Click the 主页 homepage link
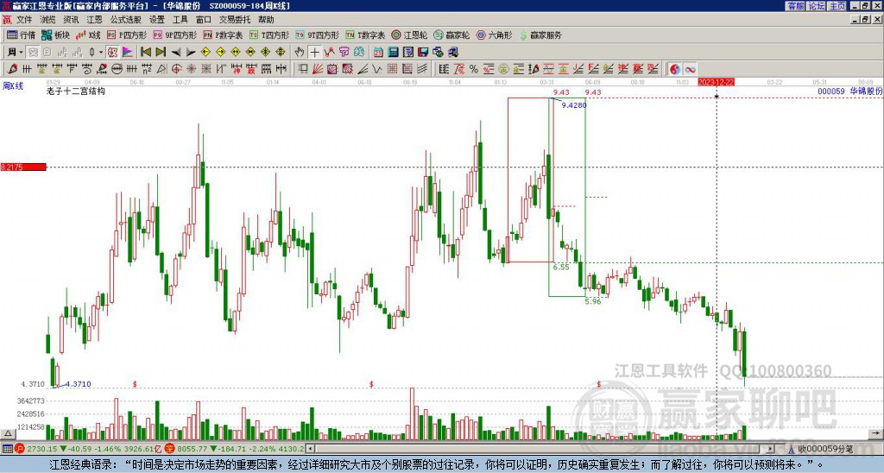Viewport: 884px width, 473px height. coord(837,6)
